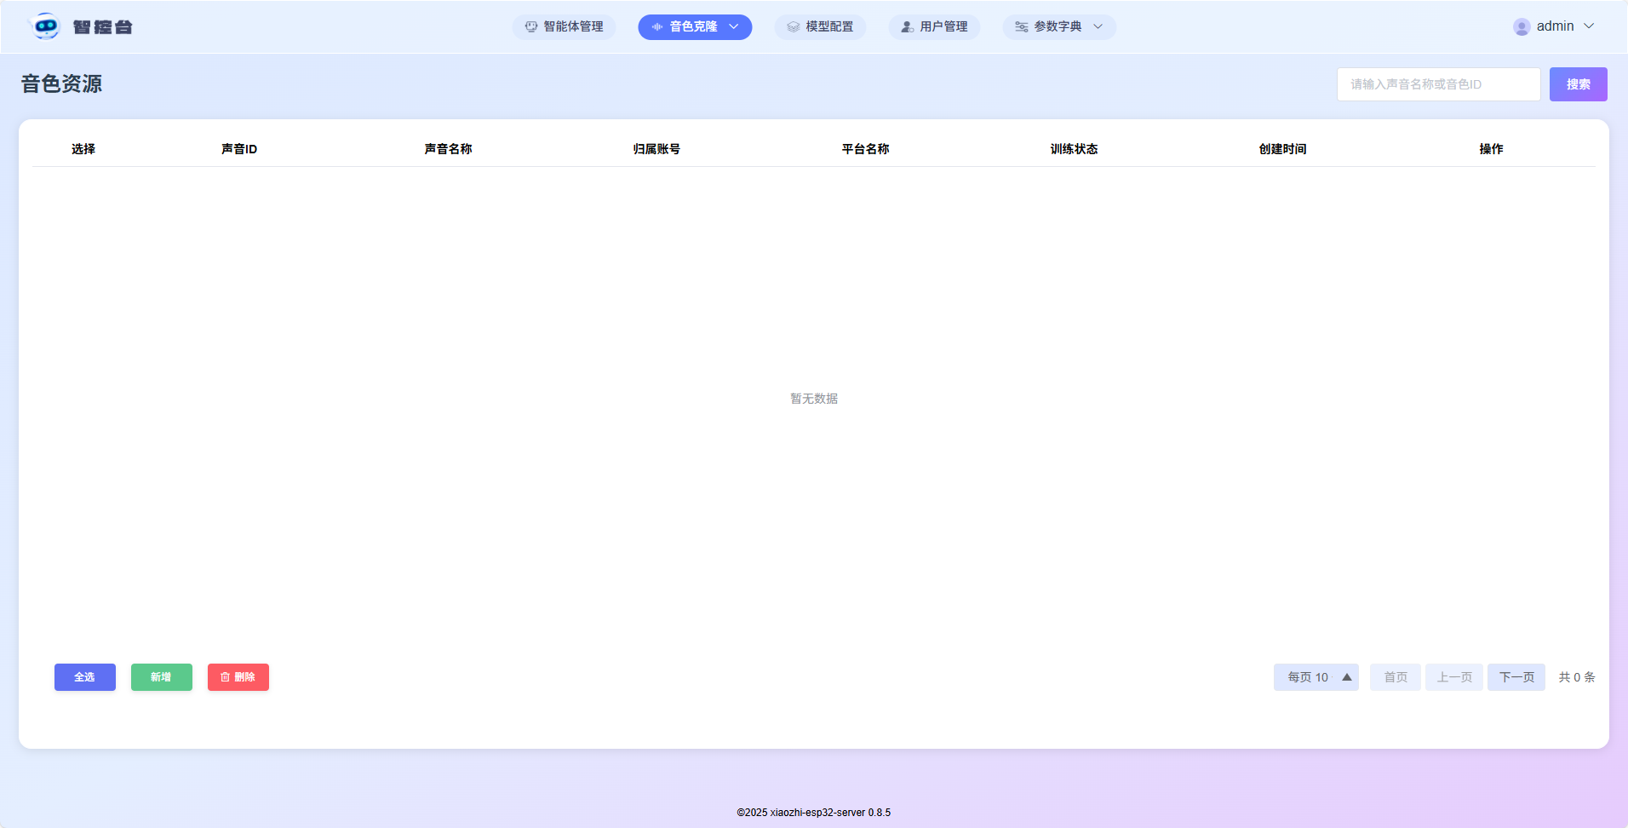Open the admin account dropdown arrow
This screenshot has height=828, width=1628.
point(1589,26)
